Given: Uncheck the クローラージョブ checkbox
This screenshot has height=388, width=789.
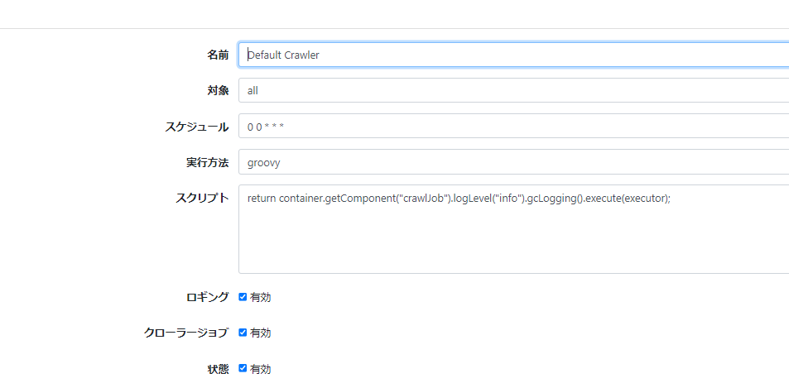Looking at the screenshot, I should click(x=243, y=333).
